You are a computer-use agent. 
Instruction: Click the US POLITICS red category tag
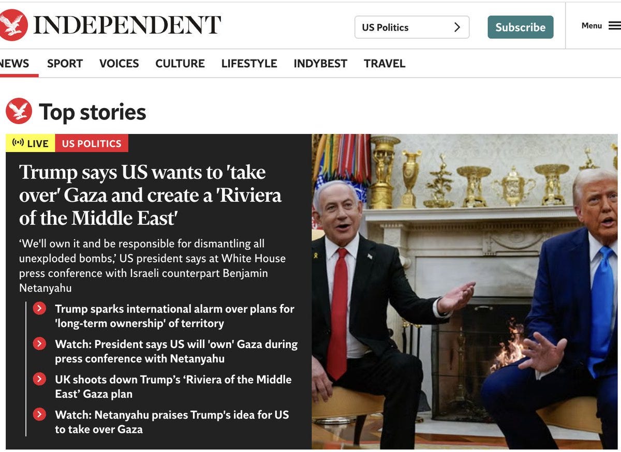[x=92, y=143]
